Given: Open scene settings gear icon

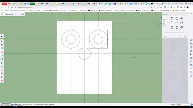Looking at the screenshot, I should (x=185, y=36).
